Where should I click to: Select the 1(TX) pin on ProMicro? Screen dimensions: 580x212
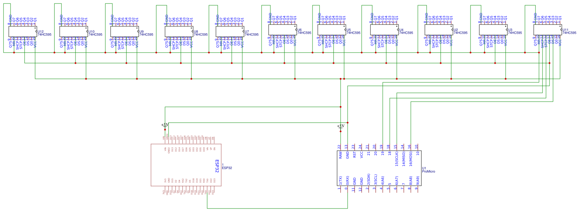[x=340, y=185]
